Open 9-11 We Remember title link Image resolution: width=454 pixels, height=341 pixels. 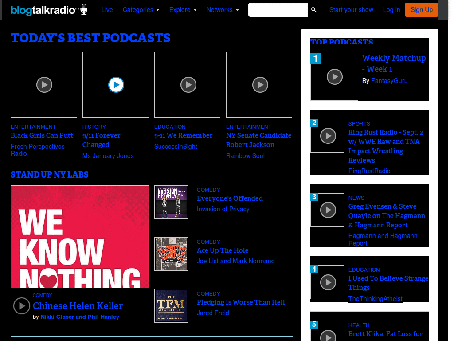pyautogui.click(x=183, y=135)
